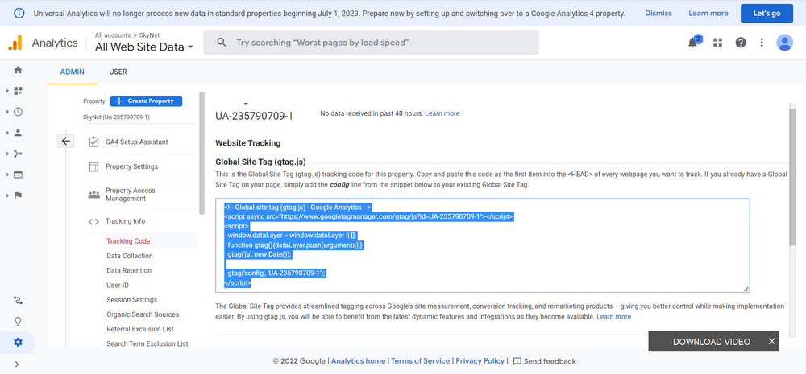Expand the Behavior section arrow in sidebar

click(7, 175)
